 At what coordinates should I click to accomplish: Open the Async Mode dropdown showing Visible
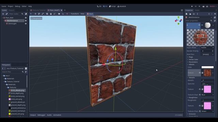pos(207,47)
